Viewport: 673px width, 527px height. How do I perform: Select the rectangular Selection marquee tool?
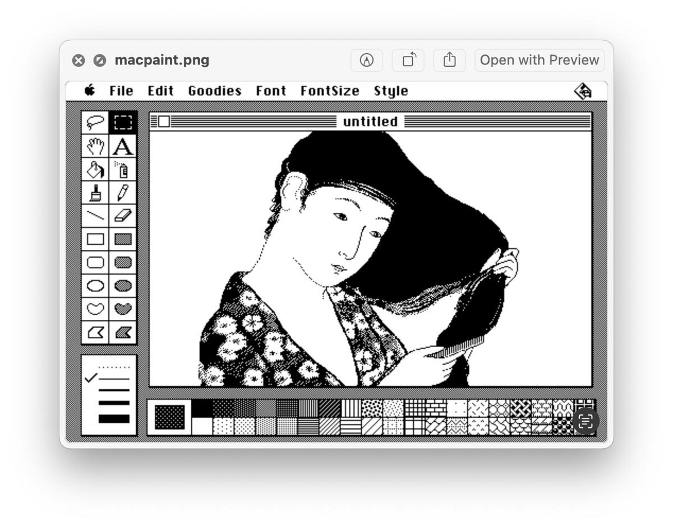click(x=123, y=123)
